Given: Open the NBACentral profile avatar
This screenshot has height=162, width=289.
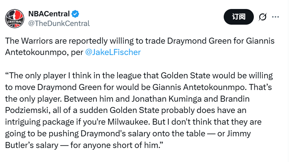Looking at the screenshot, I should pos(14,19).
